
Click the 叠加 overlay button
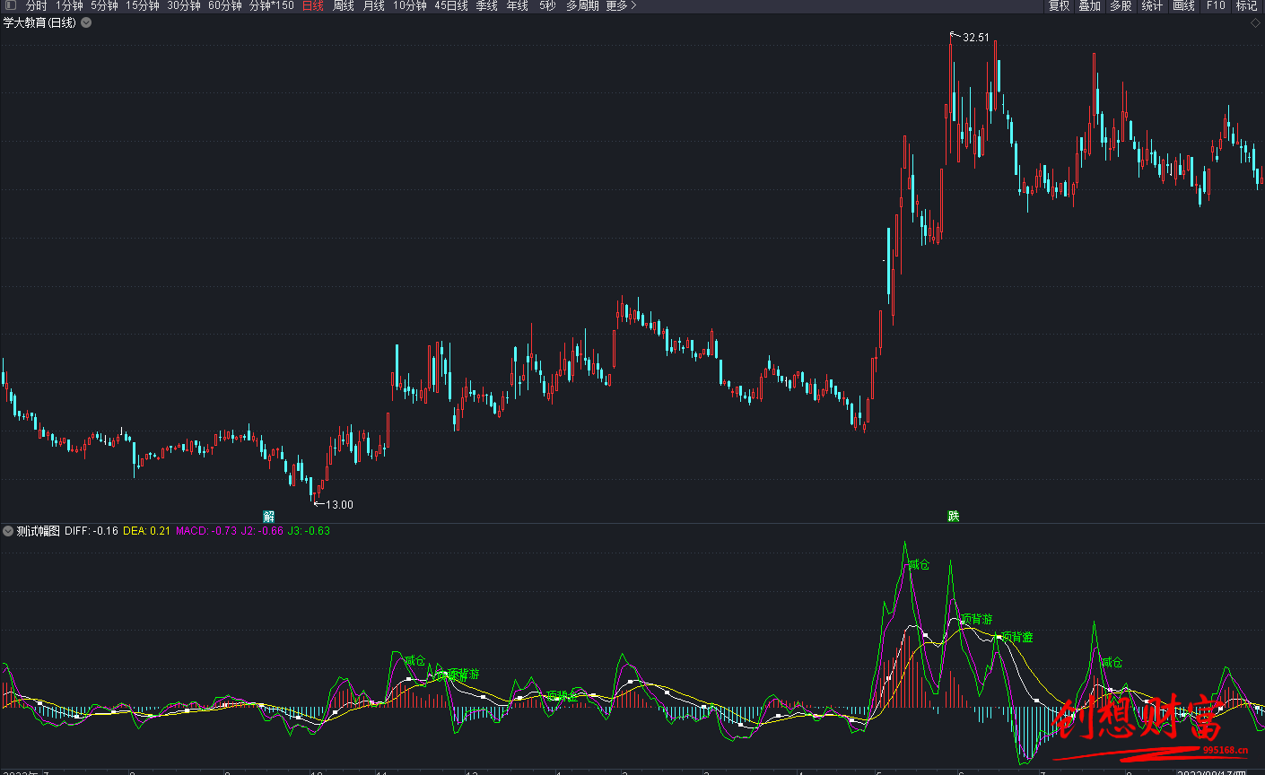(x=1089, y=5)
